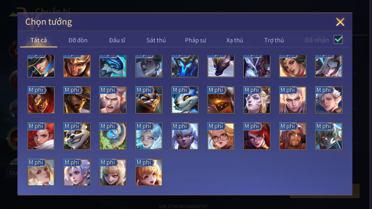The width and height of the screenshot is (372, 209).
Task: Choose the blonde girl with round glasses
Action: tap(221, 136)
